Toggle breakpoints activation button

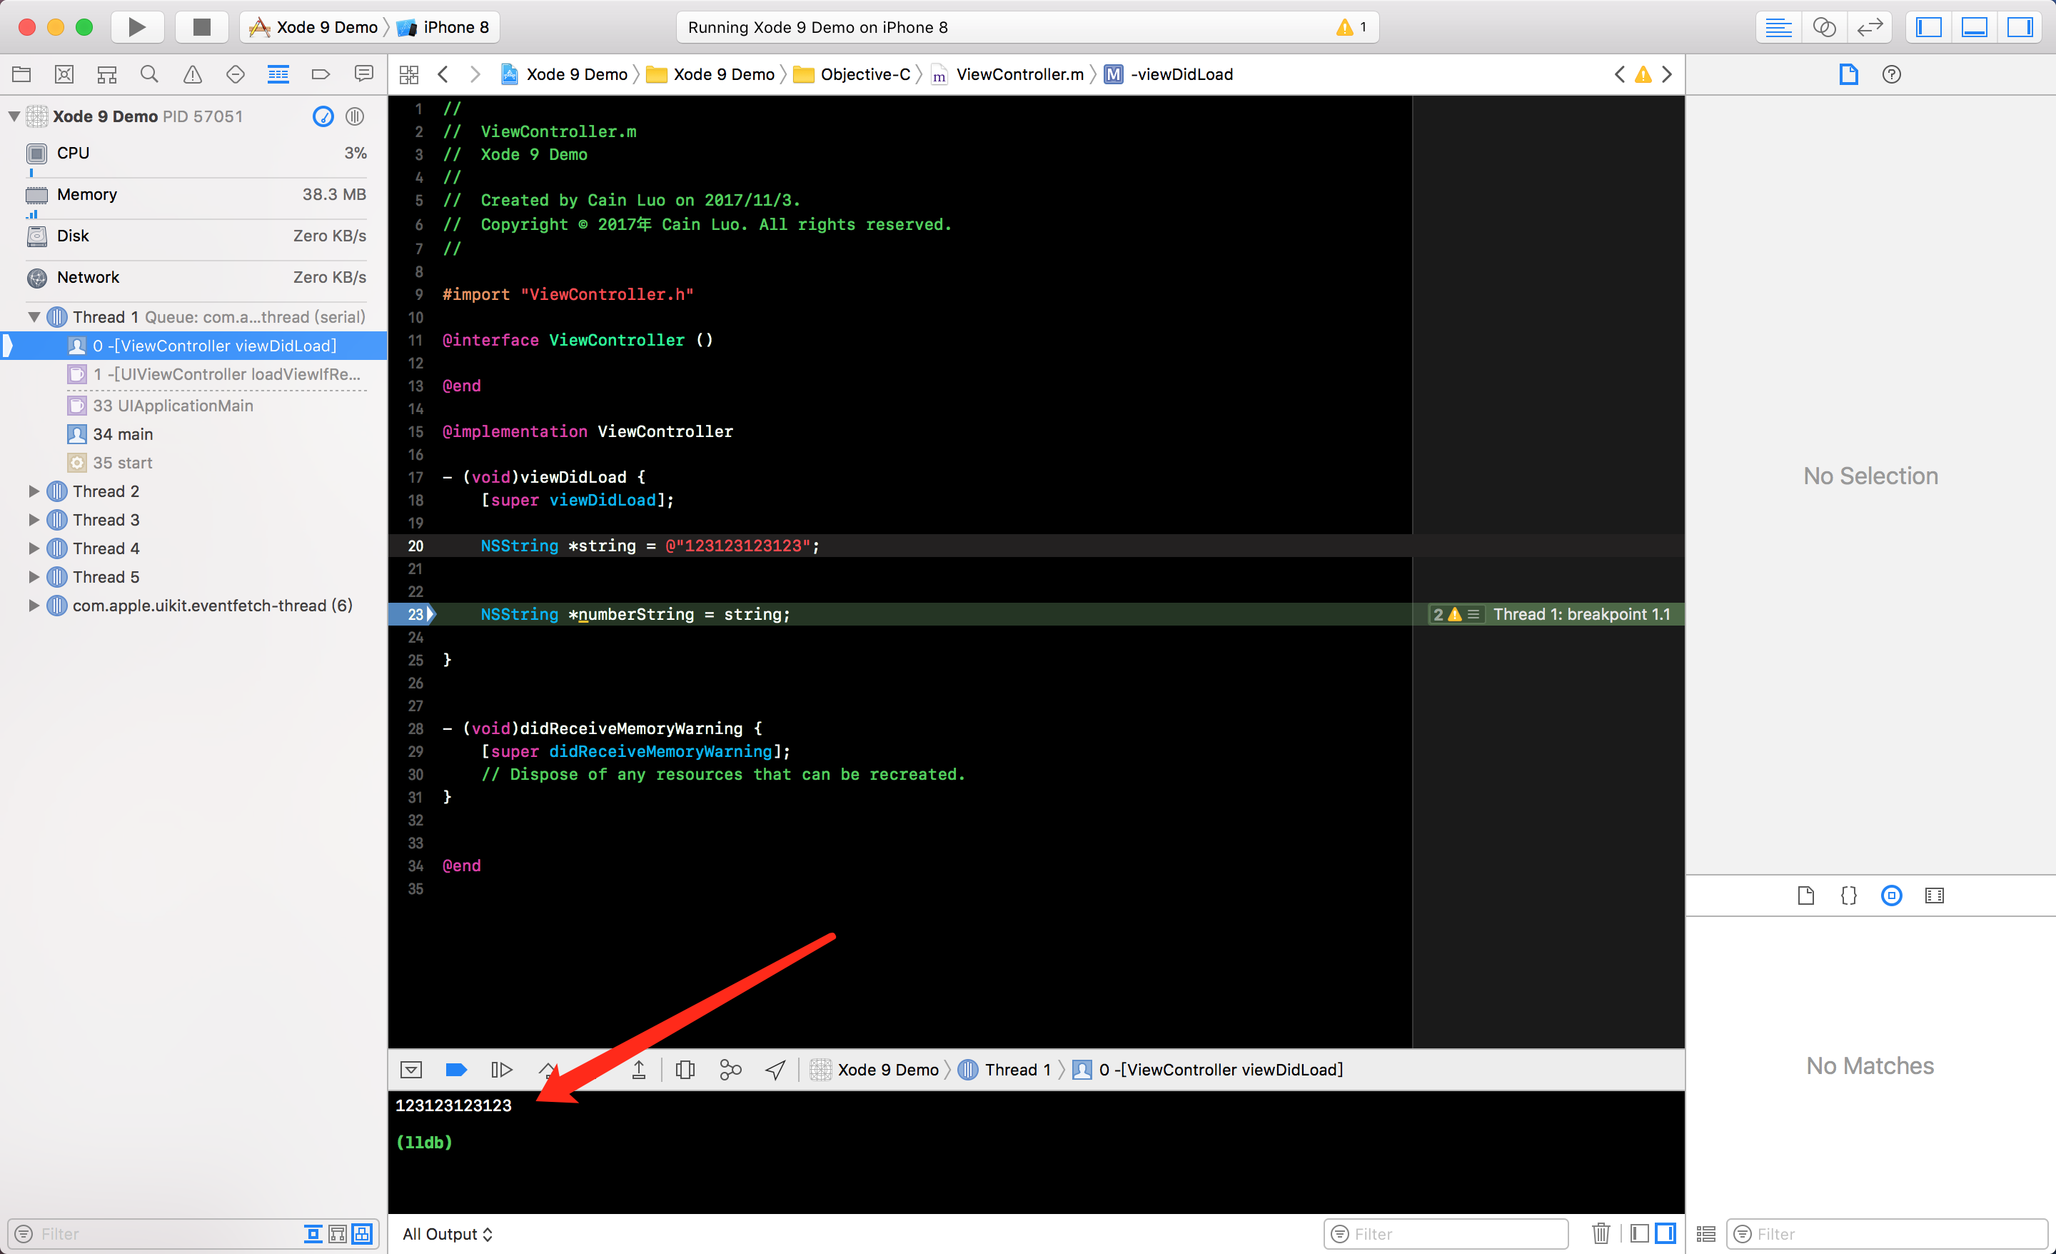pyautogui.click(x=455, y=1070)
